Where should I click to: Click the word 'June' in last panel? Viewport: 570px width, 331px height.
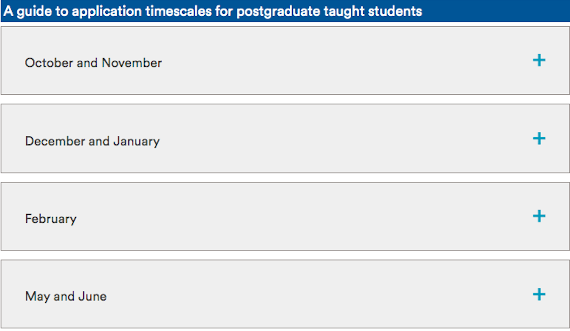(x=92, y=297)
